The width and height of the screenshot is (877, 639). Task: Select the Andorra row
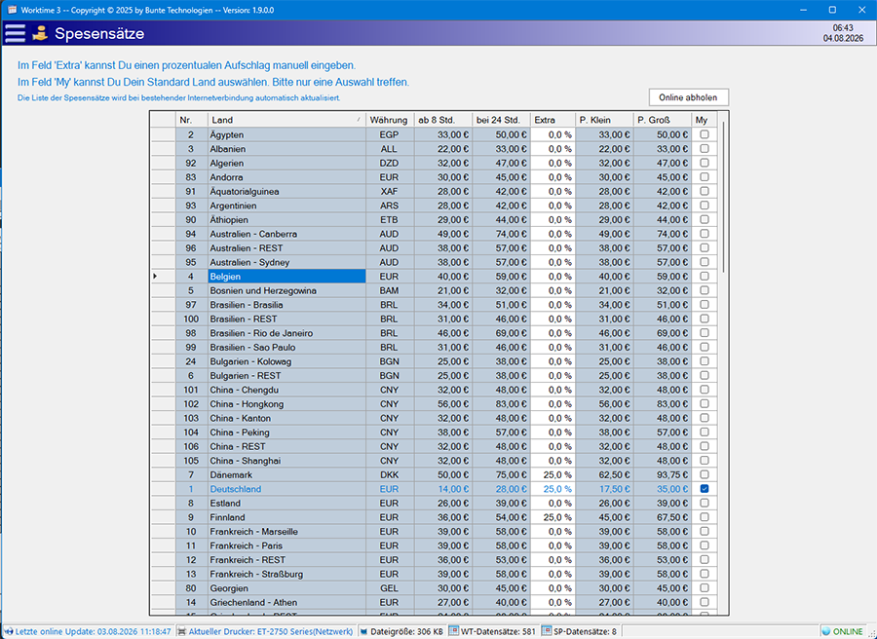click(434, 177)
